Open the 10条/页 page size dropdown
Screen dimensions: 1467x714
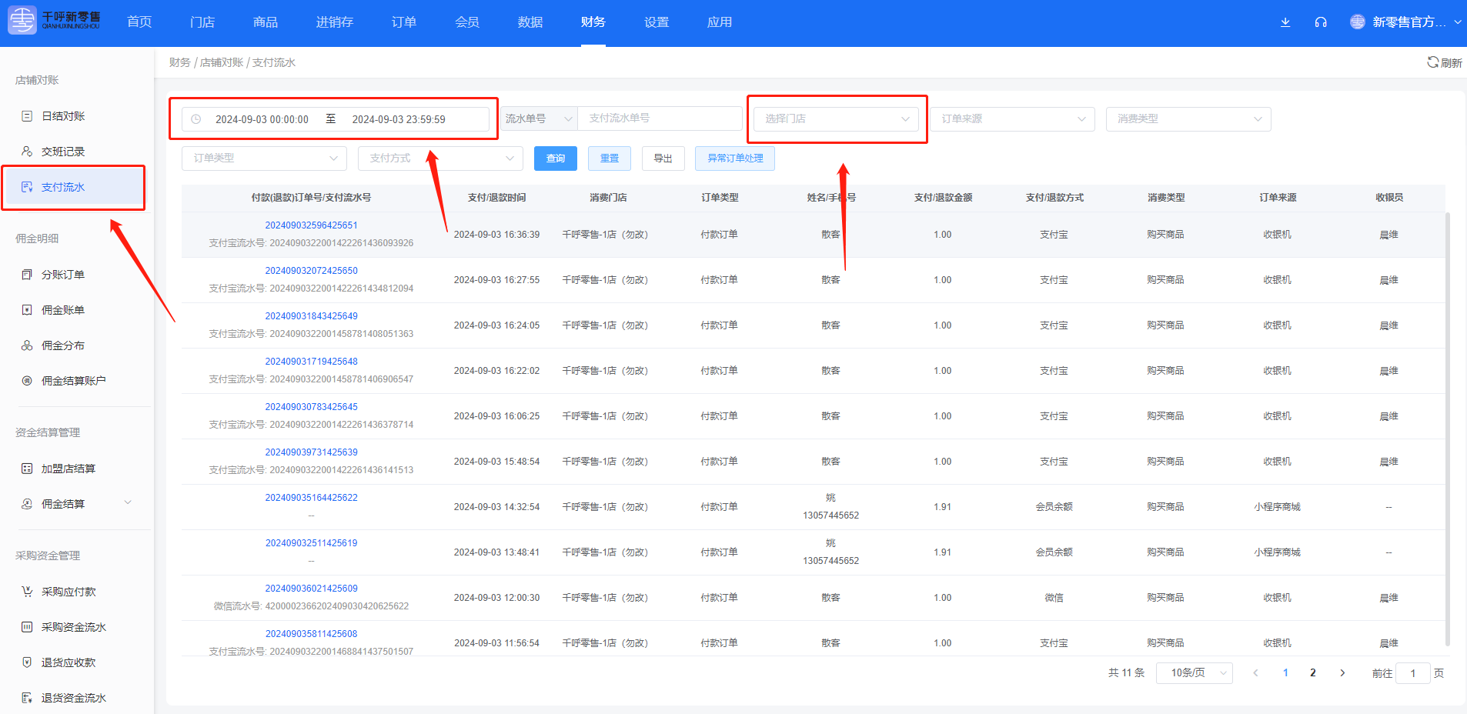click(1194, 673)
